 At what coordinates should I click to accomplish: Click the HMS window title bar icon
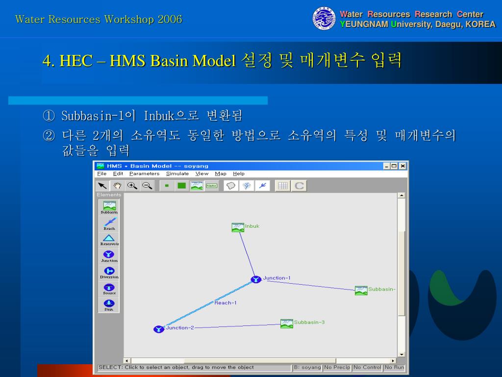(x=100, y=166)
